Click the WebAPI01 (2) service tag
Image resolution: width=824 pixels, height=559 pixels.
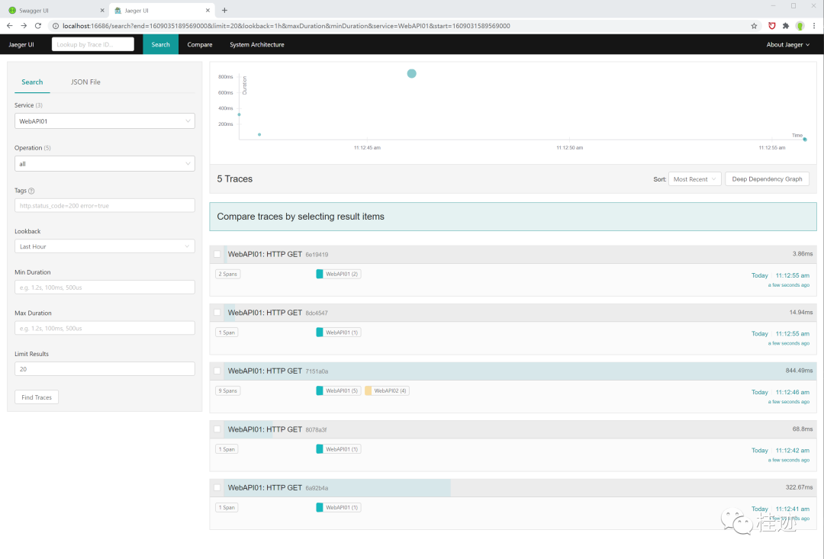tap(338, 275)
